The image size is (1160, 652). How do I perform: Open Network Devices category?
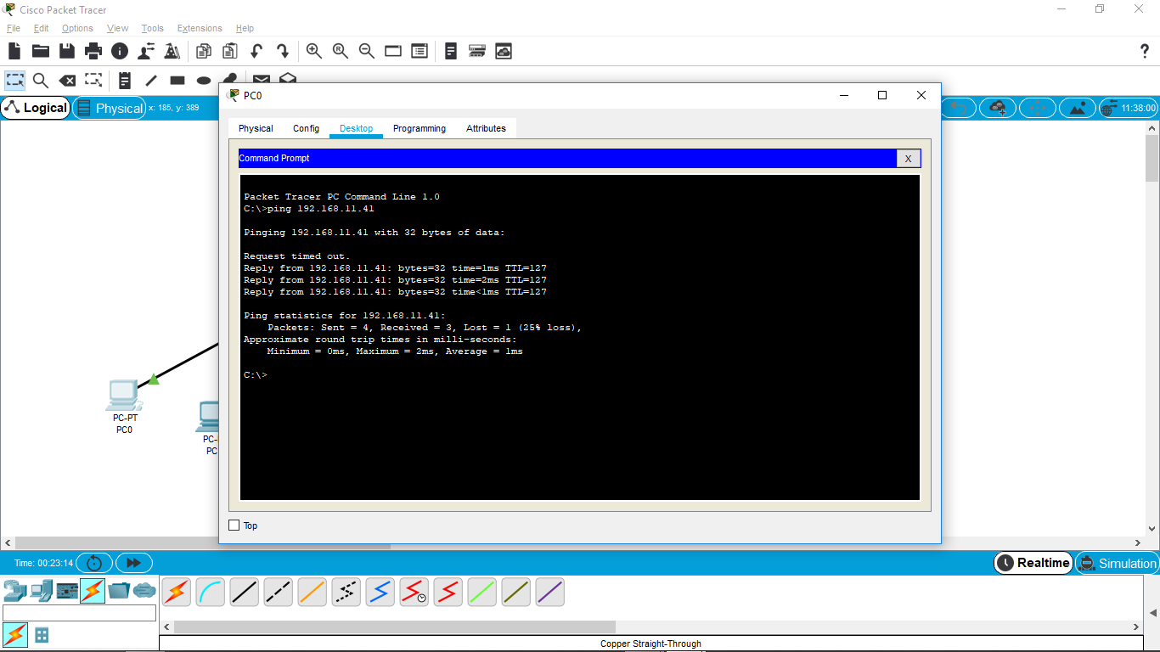tap(15, 590)
